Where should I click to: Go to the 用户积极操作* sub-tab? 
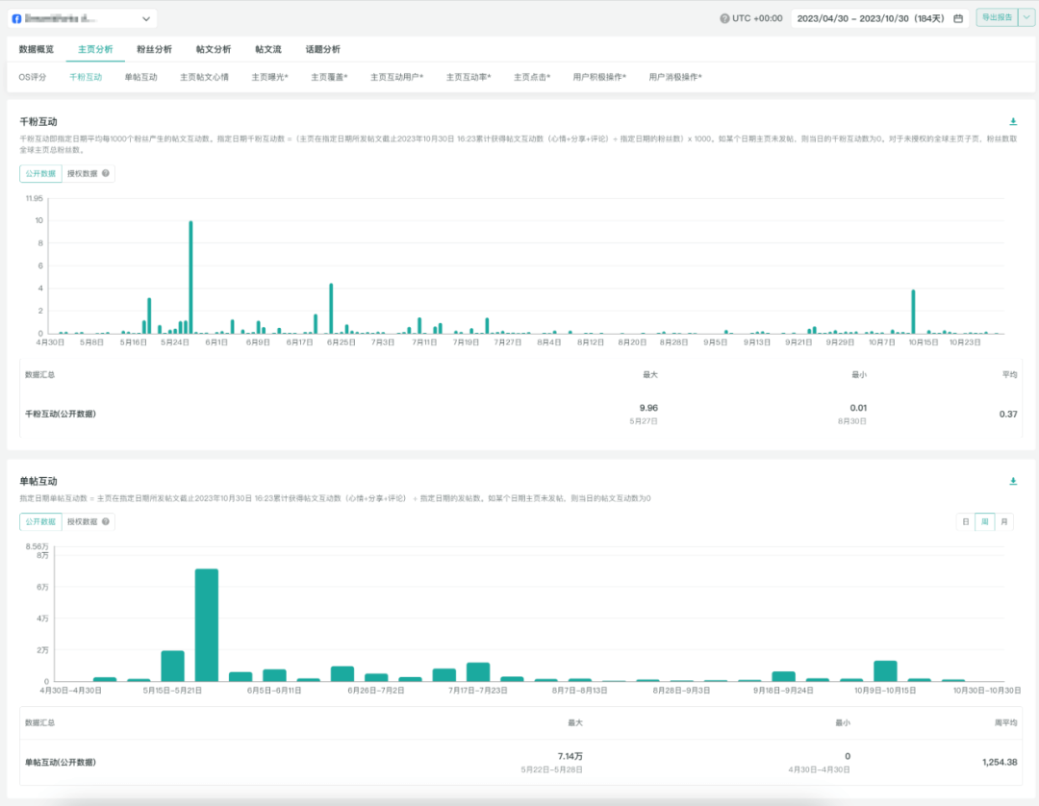599,77
